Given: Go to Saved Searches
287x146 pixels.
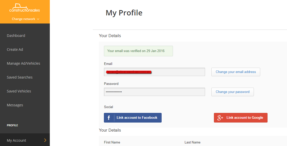Looking at the screenshot, I should [20, 77].
